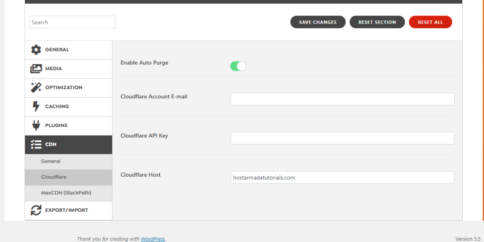
Task: Focus the Cloudflare Account E-mail field
Action: (x=343, y=99)
